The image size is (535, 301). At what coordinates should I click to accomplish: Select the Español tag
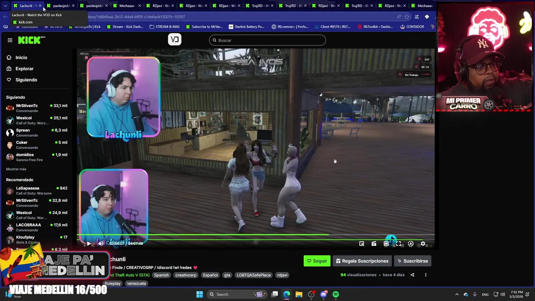(x=210, y=275)
